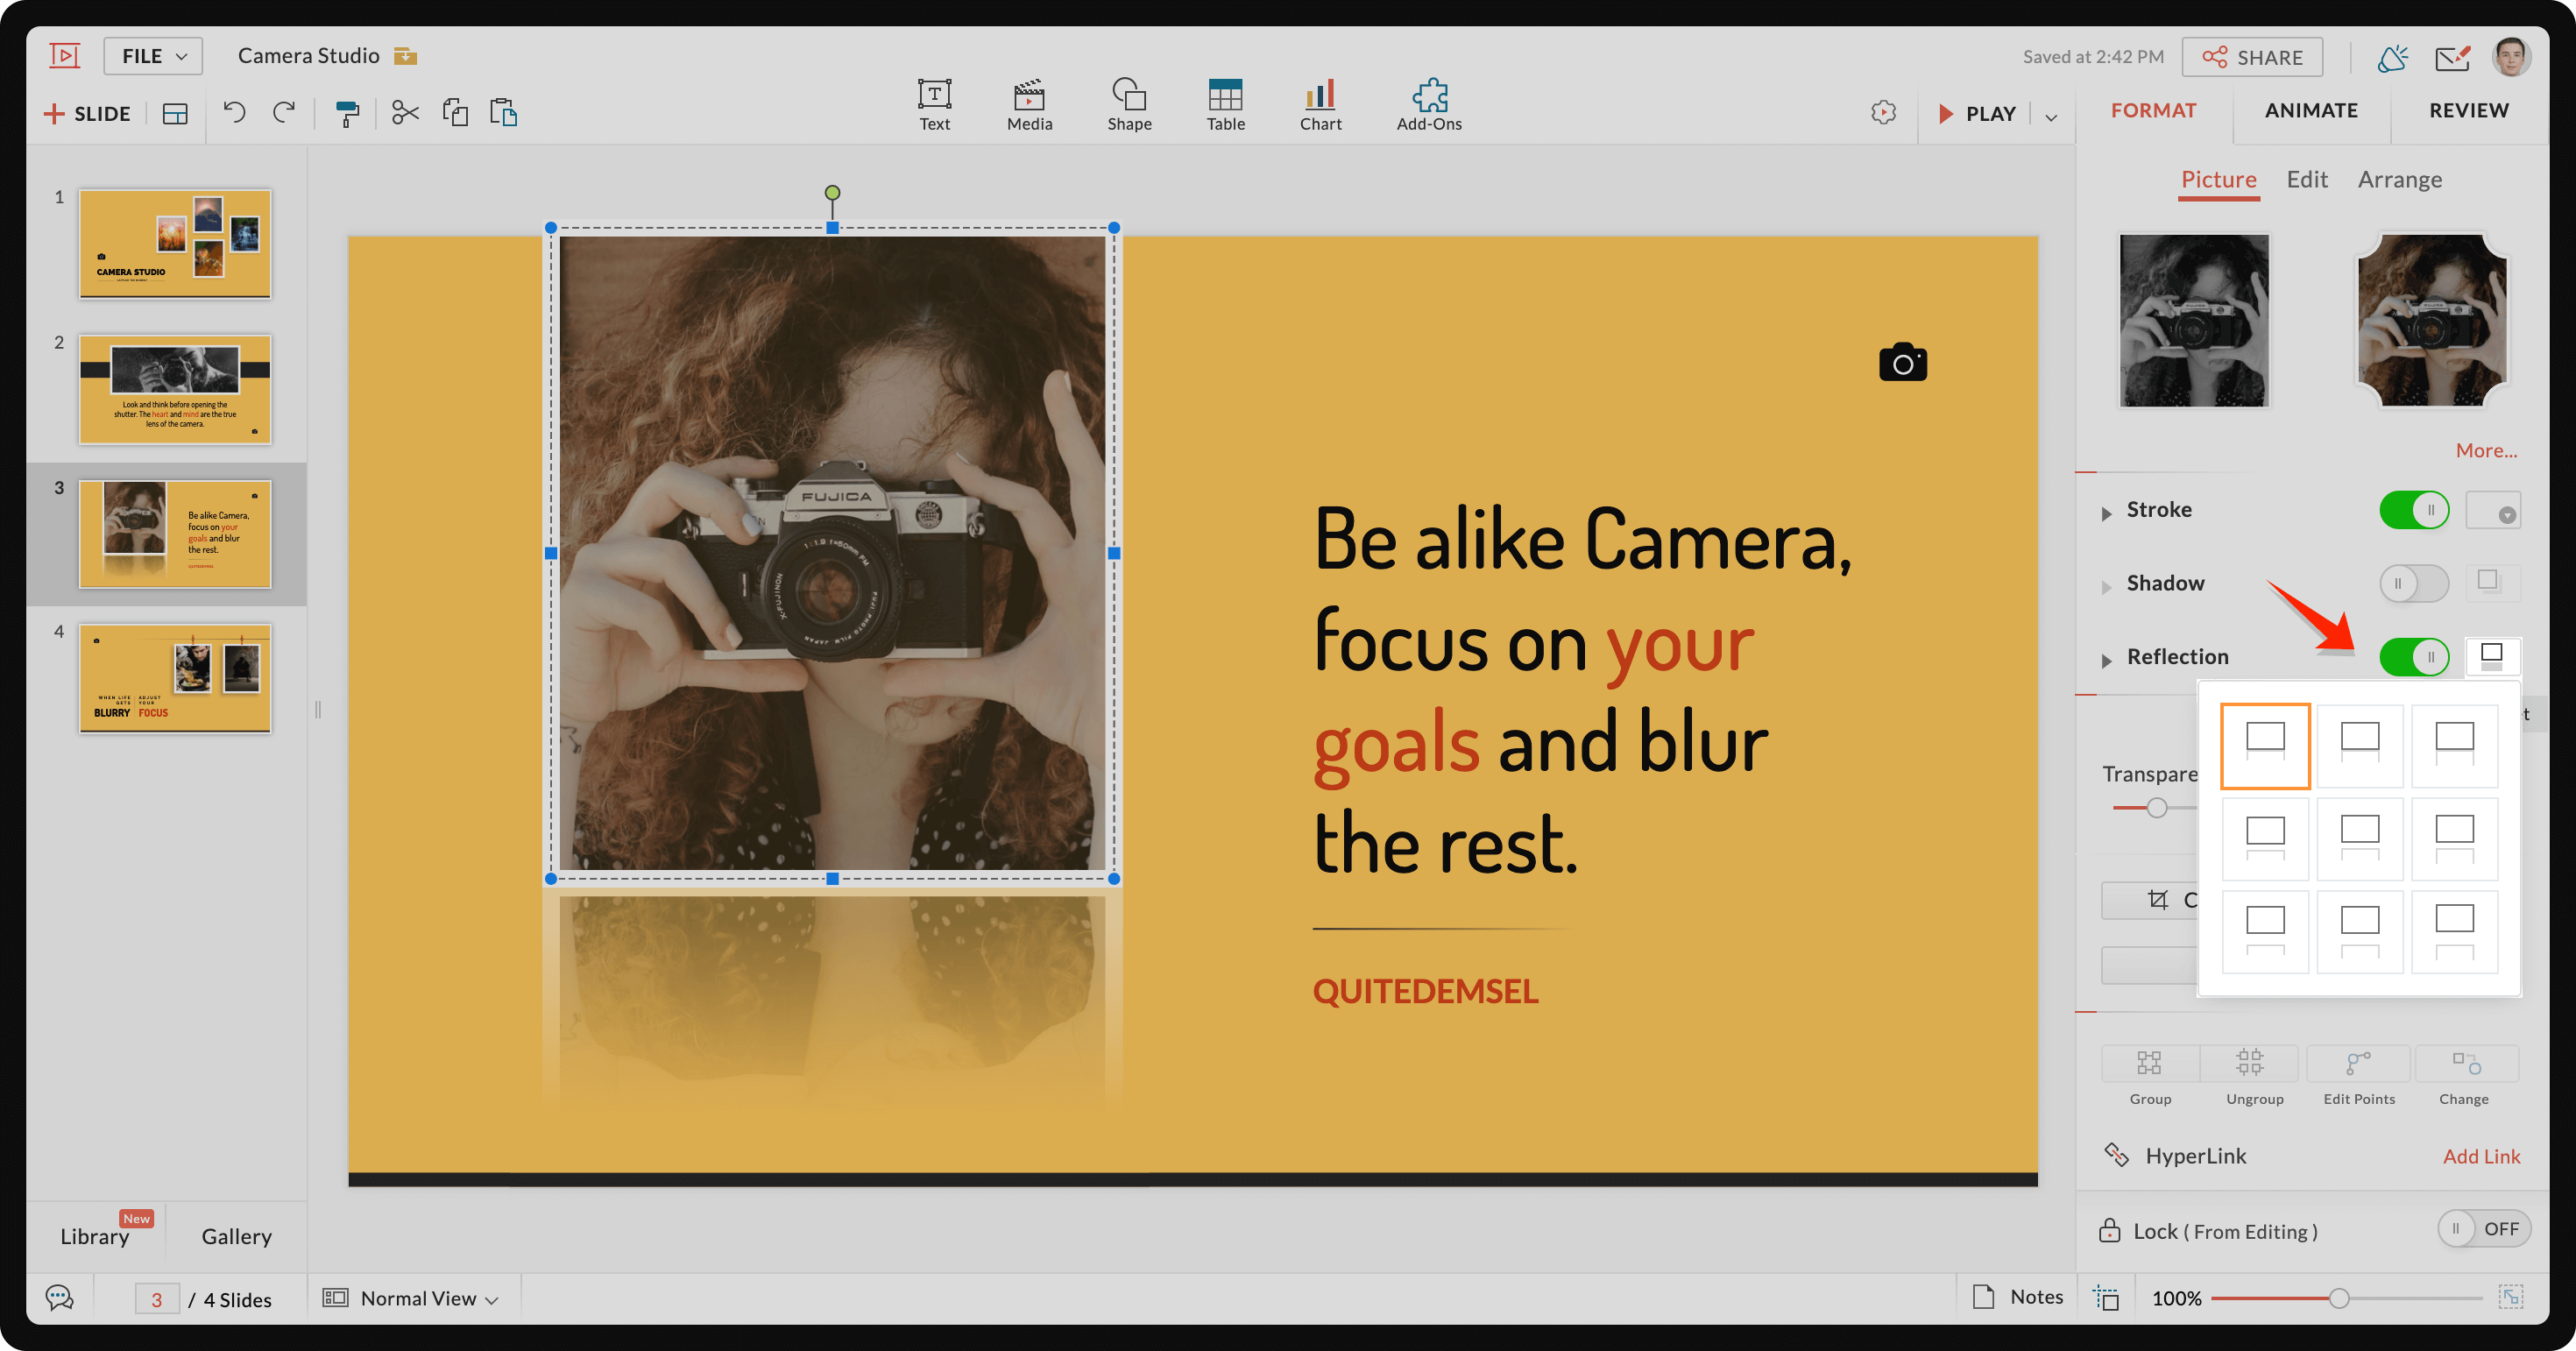Click the Undo arrow icon
2576x1351 pixels.
(x=234, y=112)
